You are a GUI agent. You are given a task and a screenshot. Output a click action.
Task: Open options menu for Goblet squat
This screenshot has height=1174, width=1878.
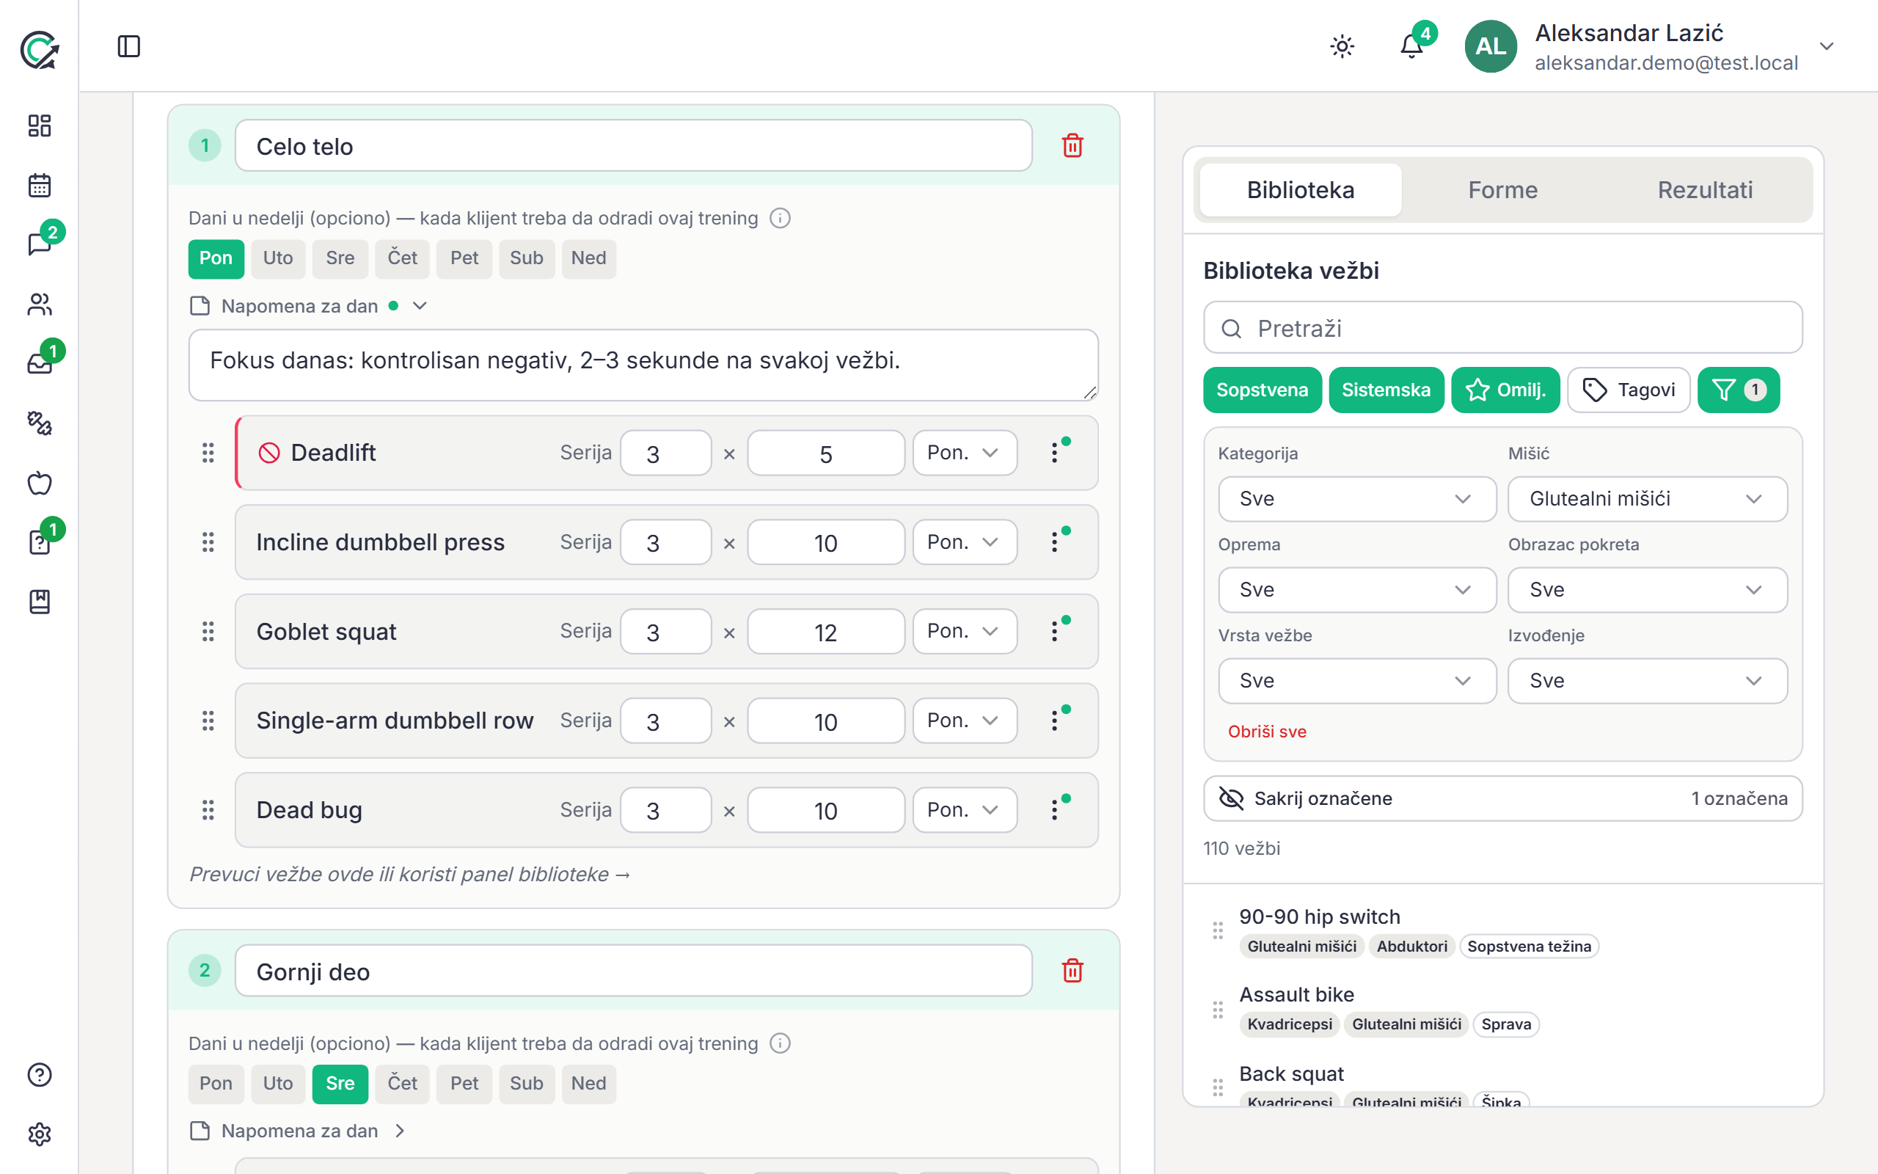point(1055,631)
